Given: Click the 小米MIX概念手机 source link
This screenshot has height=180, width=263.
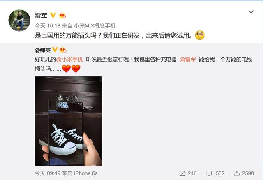Looking at the screenshot, I should click(95, 26).
